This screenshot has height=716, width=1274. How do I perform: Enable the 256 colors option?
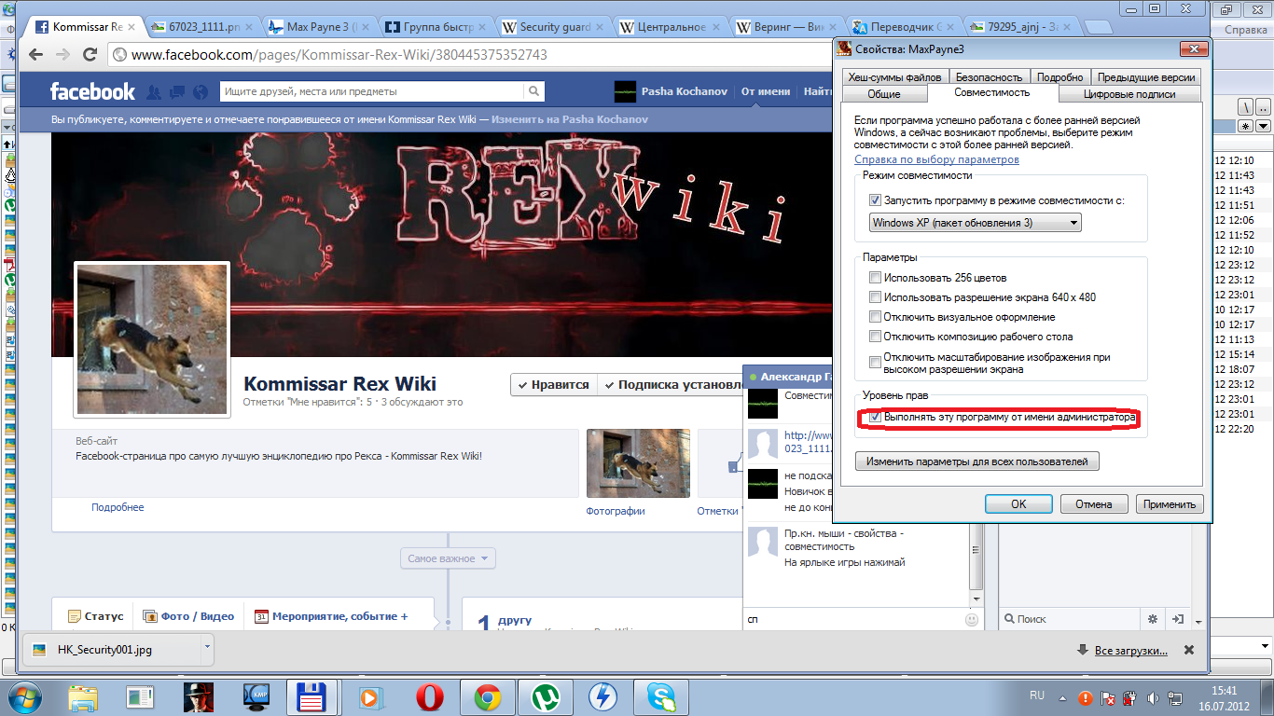tap(874, 278)
